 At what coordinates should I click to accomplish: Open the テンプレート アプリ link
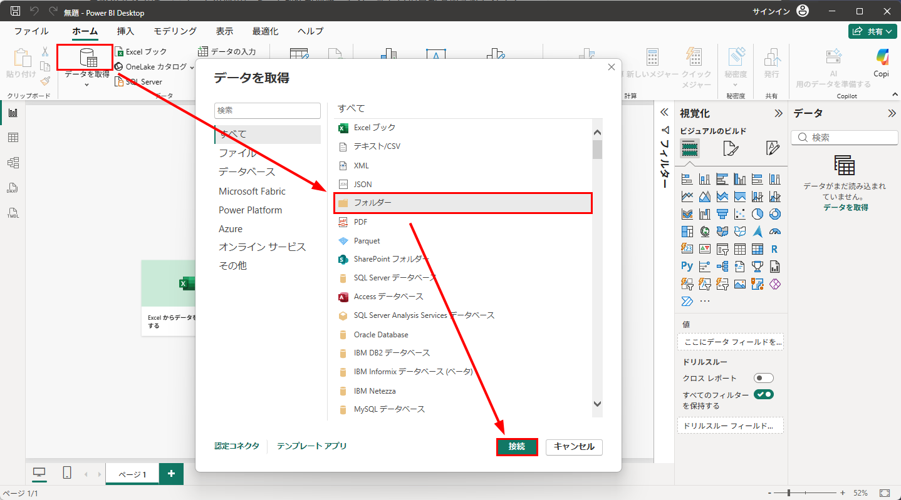coord(311,446)
